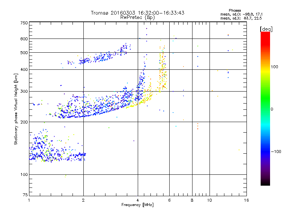
Task: Click the '10' frequency axis tick label
Action: pyautogui.click(x=210, y=200)
